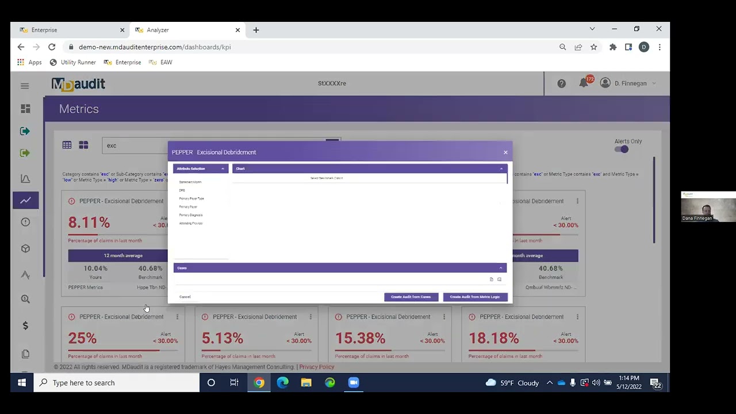The image size is (736, 414).
Task: Open the D. Finnegan user menu
Action: coord(628,83)
